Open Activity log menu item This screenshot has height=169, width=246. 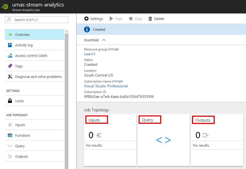(34, 45)
